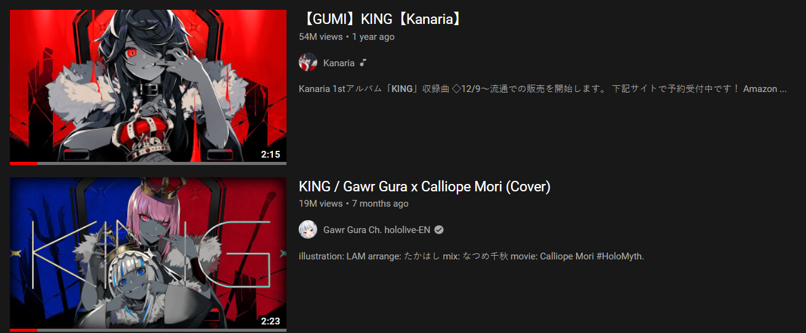Click the Kanaria channel avatar
Image resolution: width=806 pixels, height=333 pixels.
[307, 63]
